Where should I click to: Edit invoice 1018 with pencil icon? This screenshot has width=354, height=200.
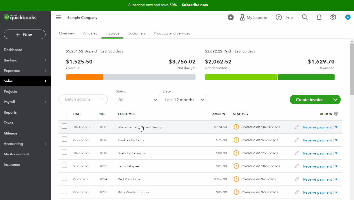(x=296, y=153)
